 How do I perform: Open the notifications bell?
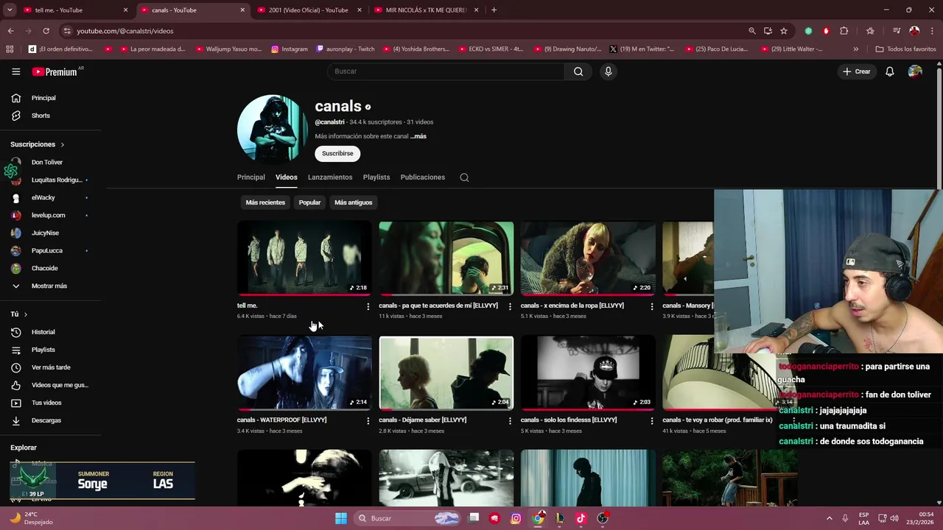[x=890, y=71]
